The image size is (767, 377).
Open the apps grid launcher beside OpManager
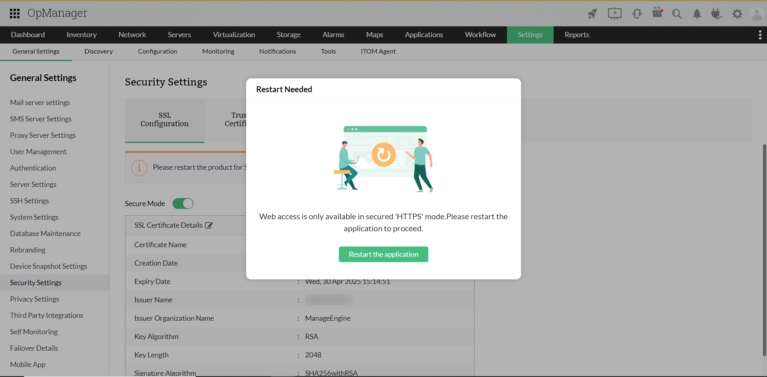coord(14,13)
